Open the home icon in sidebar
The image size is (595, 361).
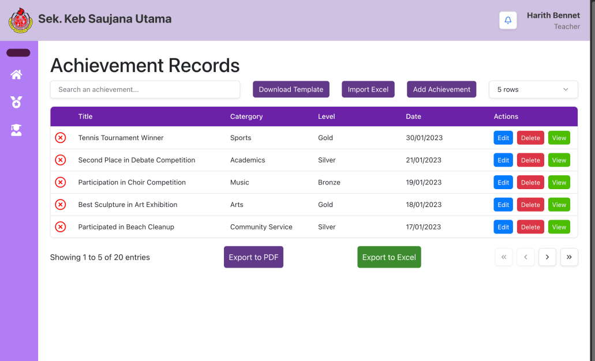[x=16, y=74]
